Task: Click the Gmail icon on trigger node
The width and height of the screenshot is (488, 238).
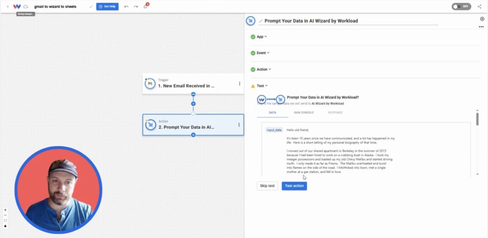Action: tap(150, 84)
